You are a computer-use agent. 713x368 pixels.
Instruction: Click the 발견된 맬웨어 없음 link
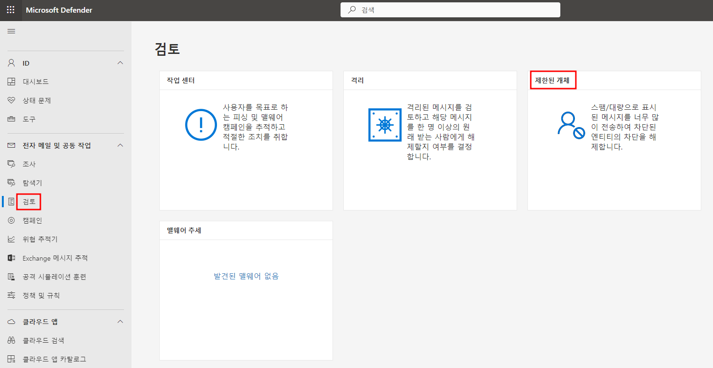[246, 276]
